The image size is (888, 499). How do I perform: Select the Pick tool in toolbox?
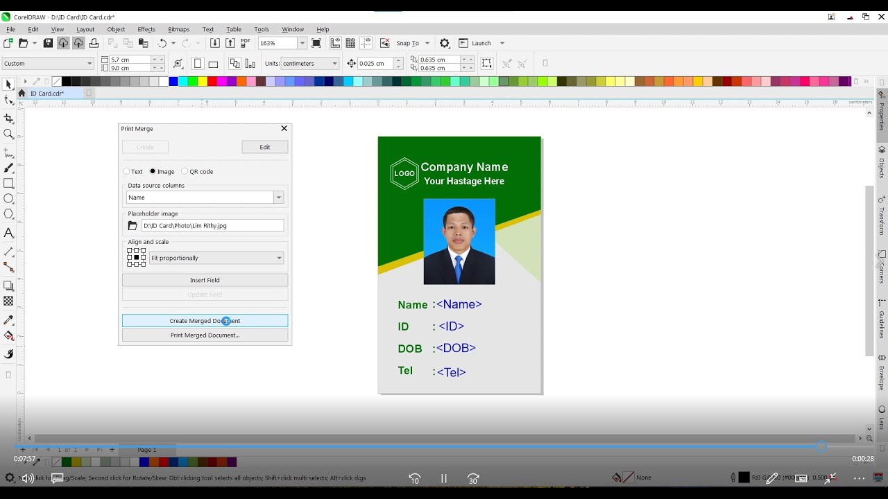(8, 85)
